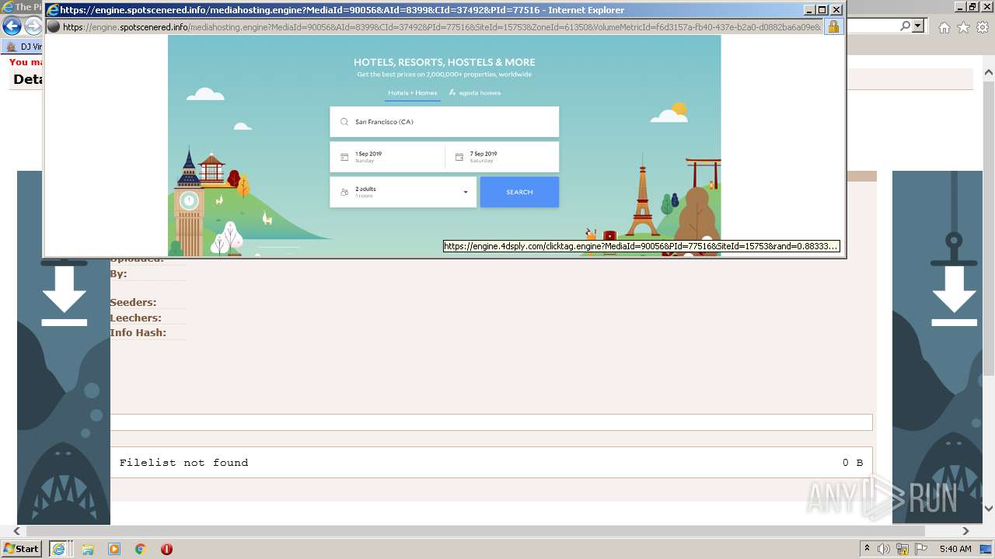The width and height of the screenshot is (995, 559).
Task: Click the volume speaker tray icon
Action: tap(884, 549)
